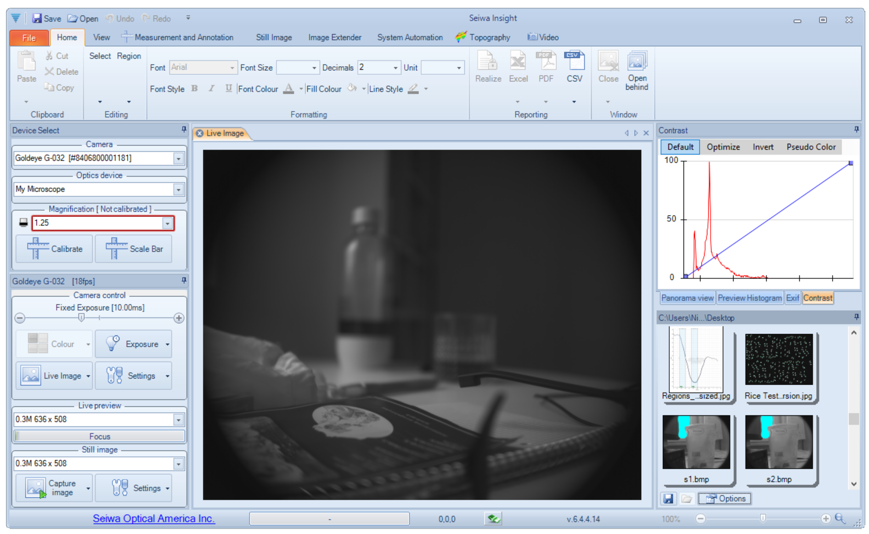The height and width of the screenshot is (534, 869).
Task: Toggle Pseudo Color contrast mode
Action: [x=811, y=147]
